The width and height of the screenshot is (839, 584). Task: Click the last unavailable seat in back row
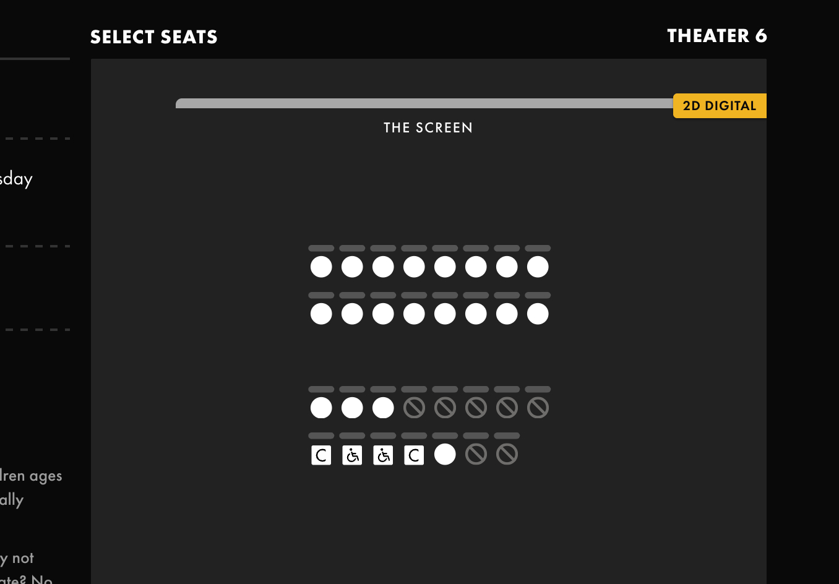pos(507,455)
